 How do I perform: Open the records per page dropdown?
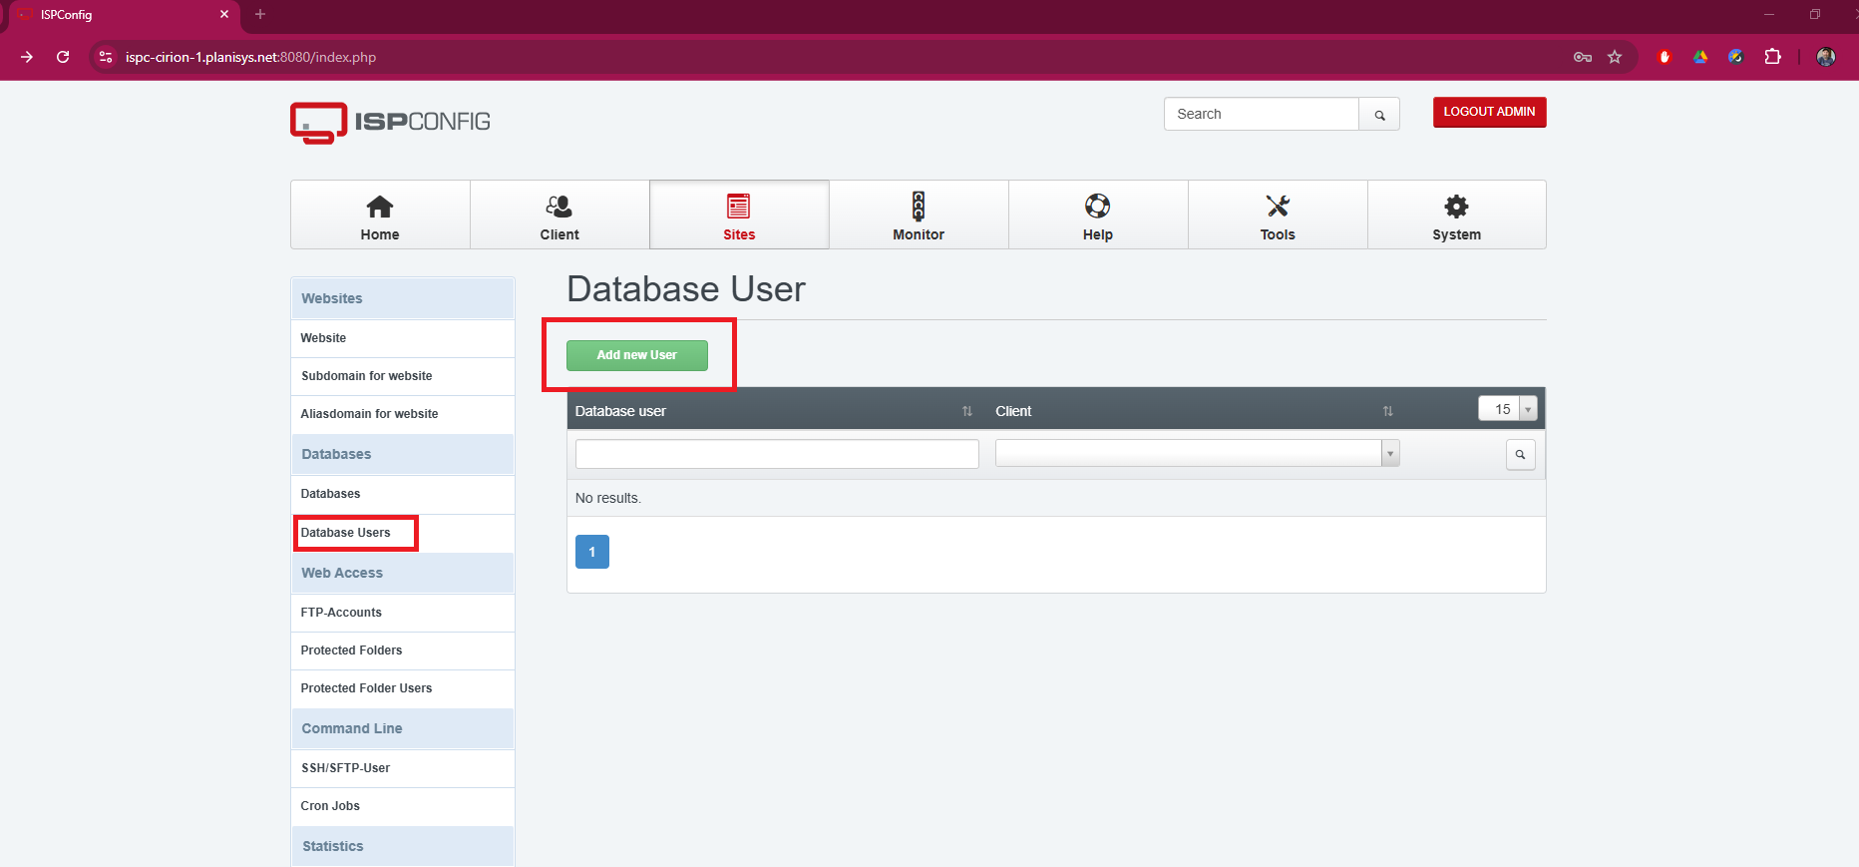click(x=1507, y=409)
